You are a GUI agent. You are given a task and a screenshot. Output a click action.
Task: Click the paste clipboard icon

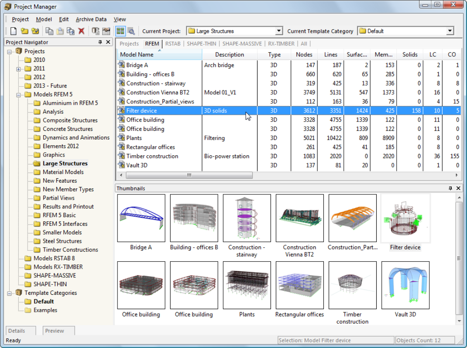[x=60, y=31]
